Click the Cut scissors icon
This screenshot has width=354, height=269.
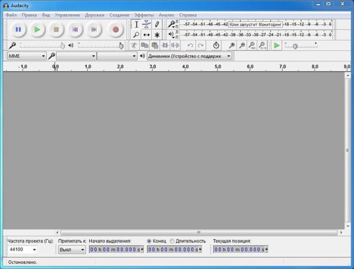[x=134, y=45]
